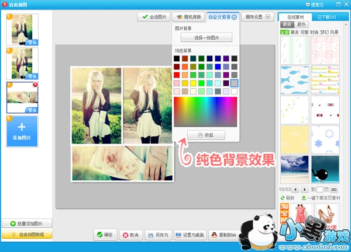Select the pink checkered background thumbnail
This screenshot has height=252, width=351.
(x=325, y=50)
